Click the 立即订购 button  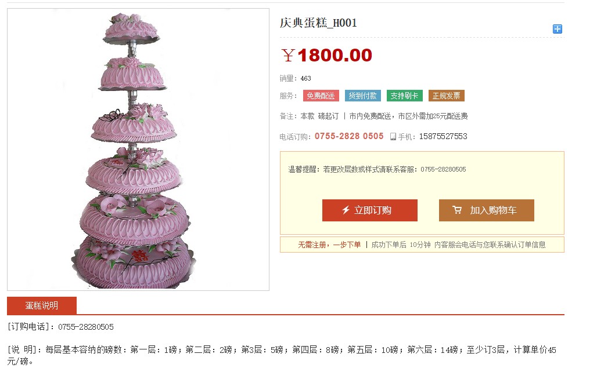[370, 210]
